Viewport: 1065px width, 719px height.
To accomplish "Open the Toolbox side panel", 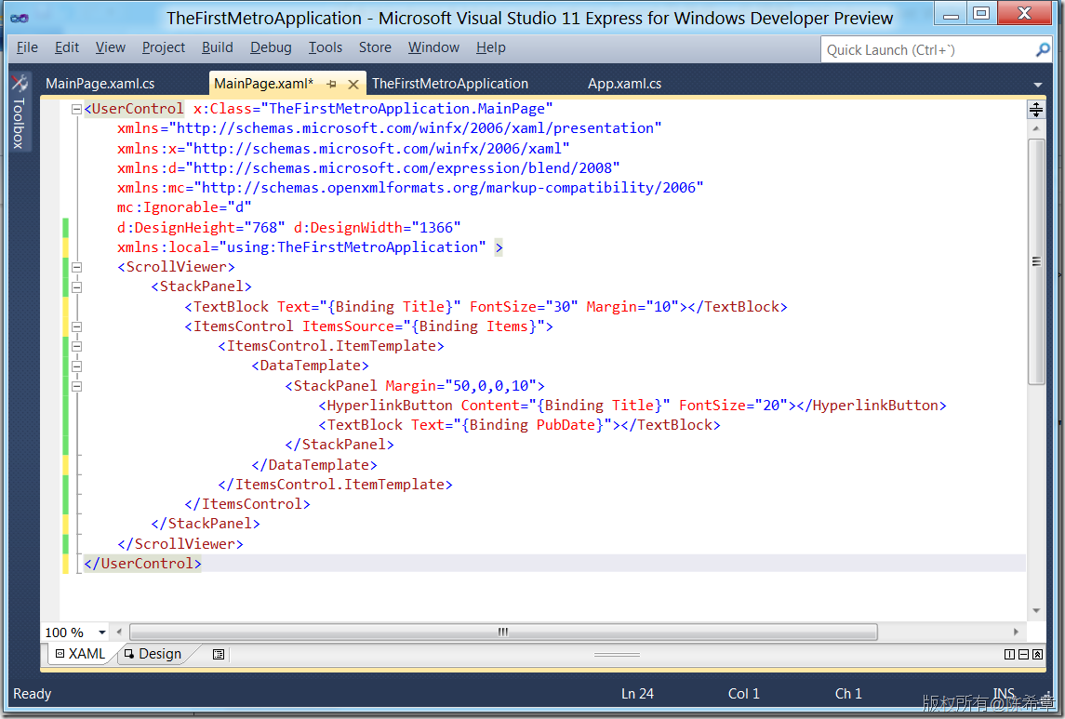I will (x=19, y=113).
